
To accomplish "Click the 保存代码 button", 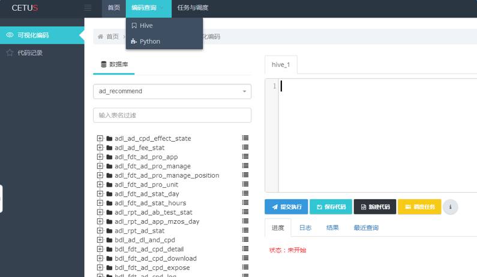I will coord(331,207).
